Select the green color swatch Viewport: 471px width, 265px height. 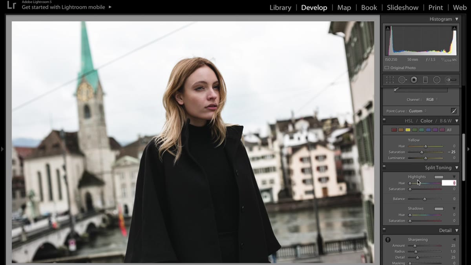point(414,130)
